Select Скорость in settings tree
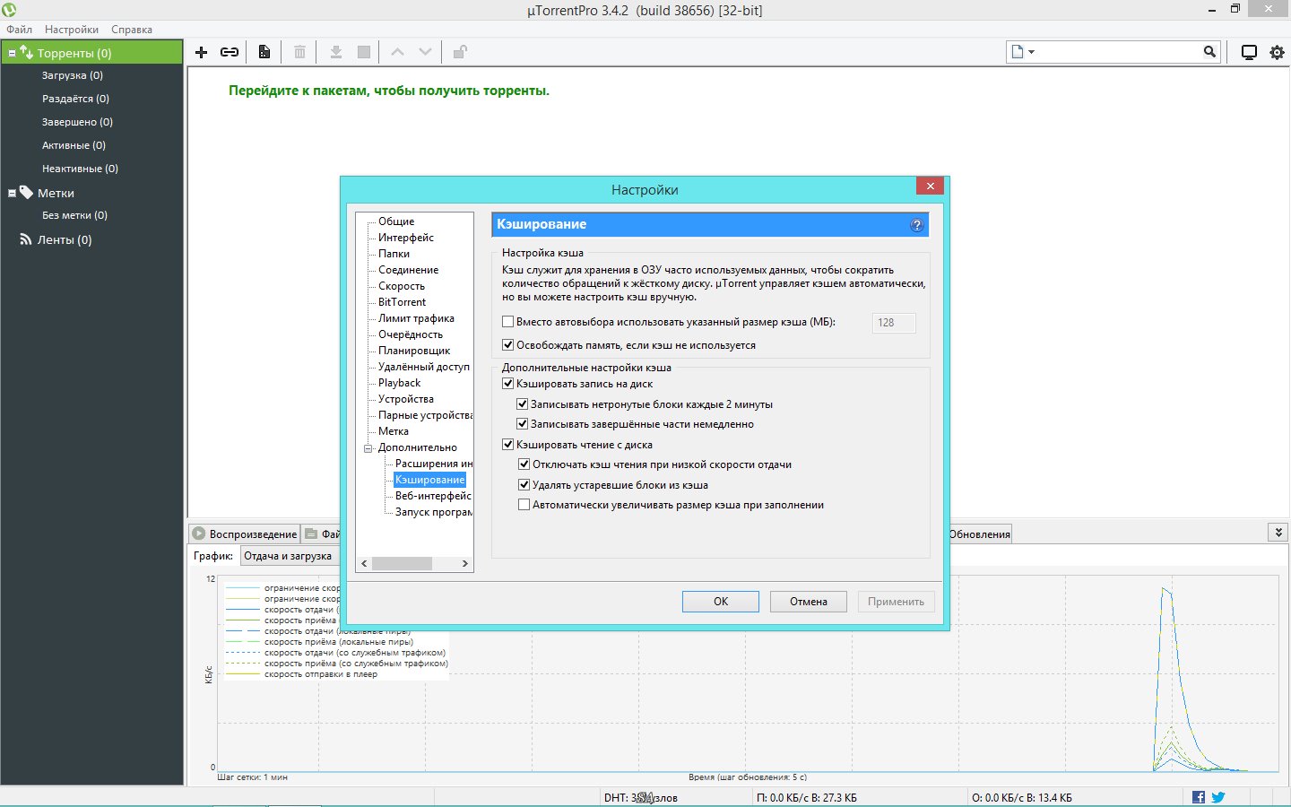Viewport: 1291px width, 807px height. point(402,286)
